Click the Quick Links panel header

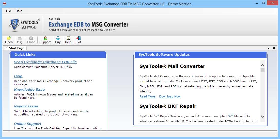click(x=58, y=55)
